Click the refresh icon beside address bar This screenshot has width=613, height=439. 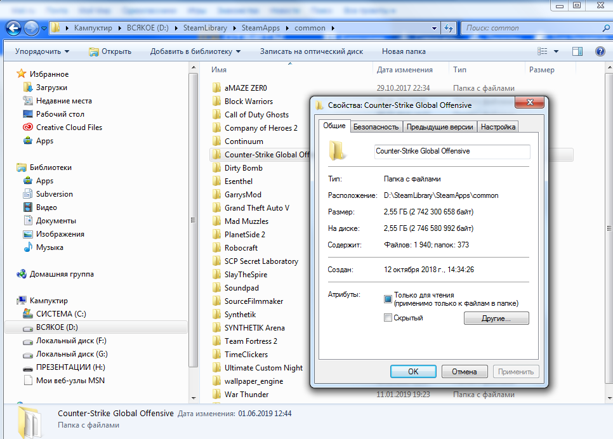[x=448, y=28]
